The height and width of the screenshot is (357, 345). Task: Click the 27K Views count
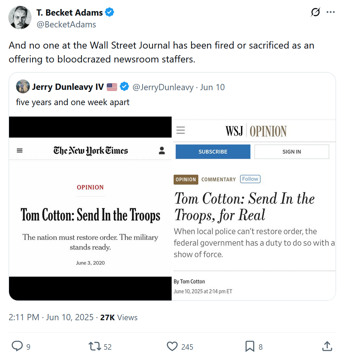point(119,317)
